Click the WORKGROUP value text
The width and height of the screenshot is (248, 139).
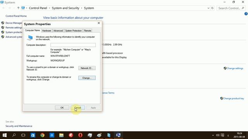click(x=58, y=61)
